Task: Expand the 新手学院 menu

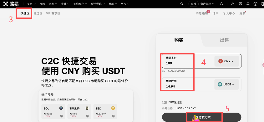Action: [98, 4]
